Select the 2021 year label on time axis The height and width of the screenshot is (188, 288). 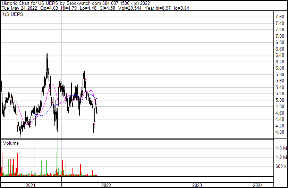coord(31,185)
